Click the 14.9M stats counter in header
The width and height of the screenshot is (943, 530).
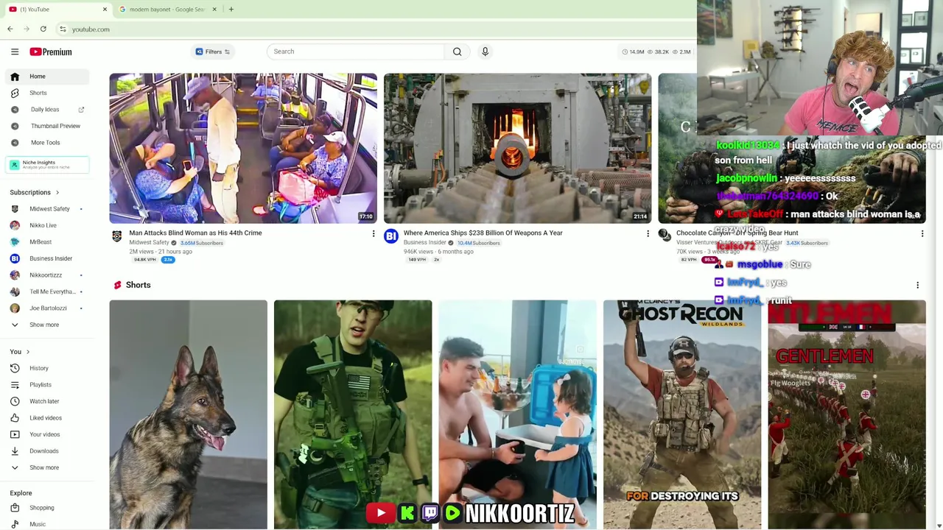[634, 52]
